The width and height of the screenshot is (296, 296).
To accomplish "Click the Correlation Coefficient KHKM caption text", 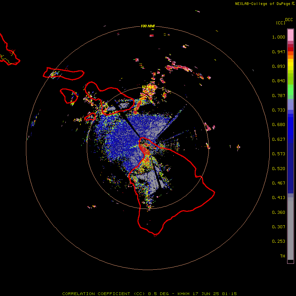I will click(149, 294).
